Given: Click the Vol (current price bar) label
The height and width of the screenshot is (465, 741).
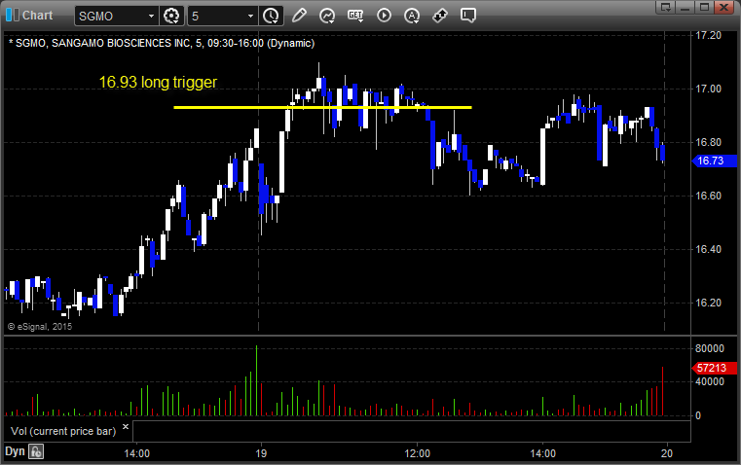Looking at the screenshot, I should pyautogui.click(x=63, y=431).
